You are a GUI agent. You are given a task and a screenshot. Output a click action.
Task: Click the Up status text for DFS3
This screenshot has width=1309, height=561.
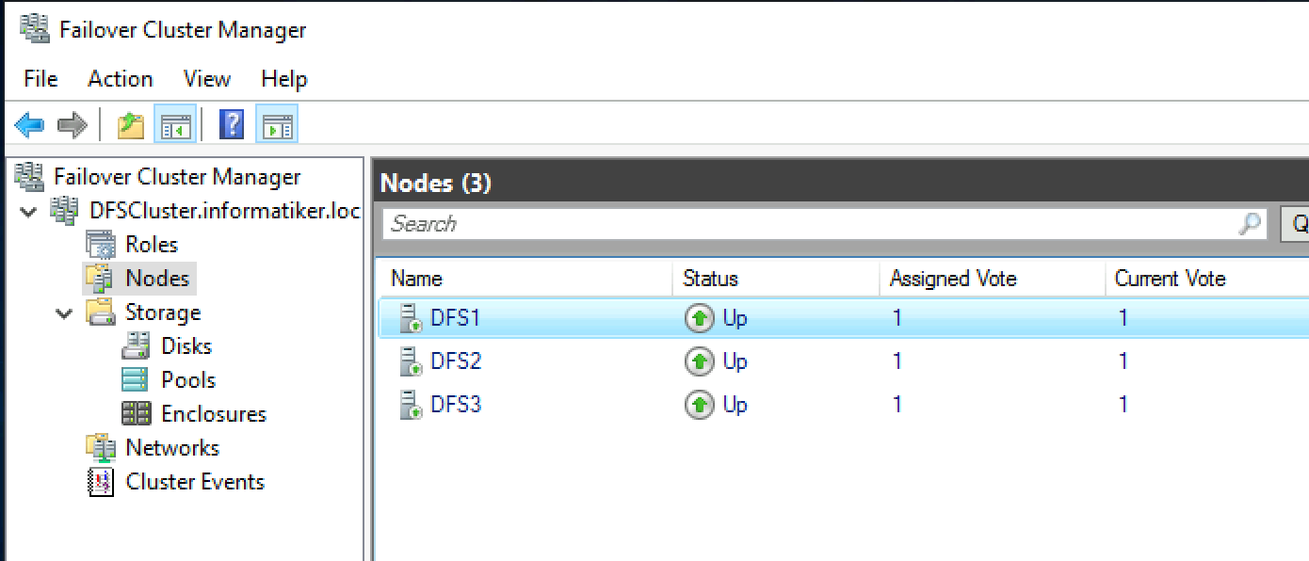click(x=735, y=406)
